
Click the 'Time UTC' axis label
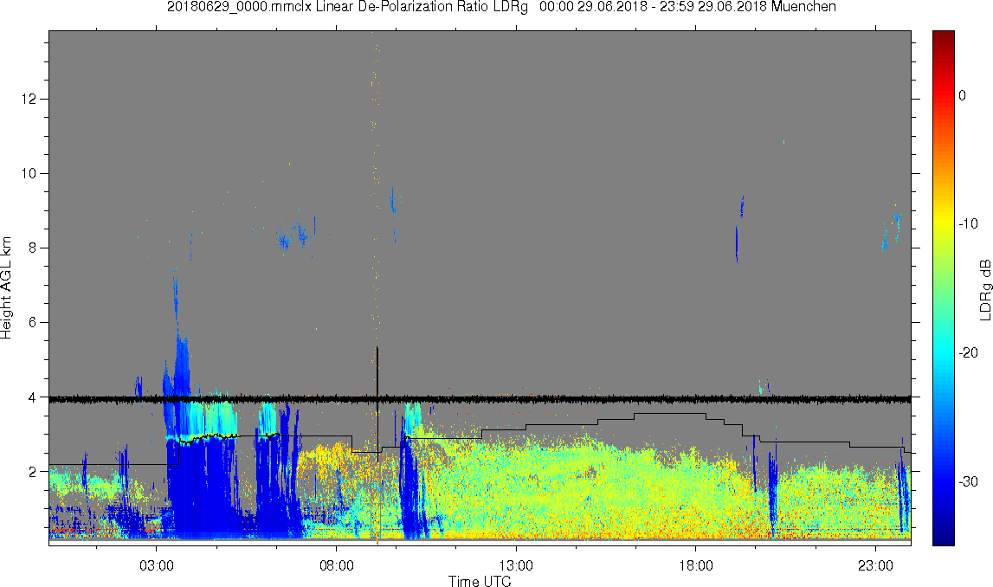click(480, 581)
